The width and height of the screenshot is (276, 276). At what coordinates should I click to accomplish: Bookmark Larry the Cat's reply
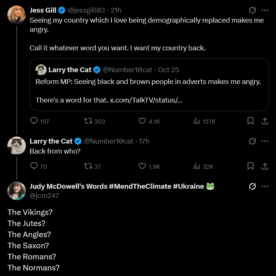(x=250, y=166)
